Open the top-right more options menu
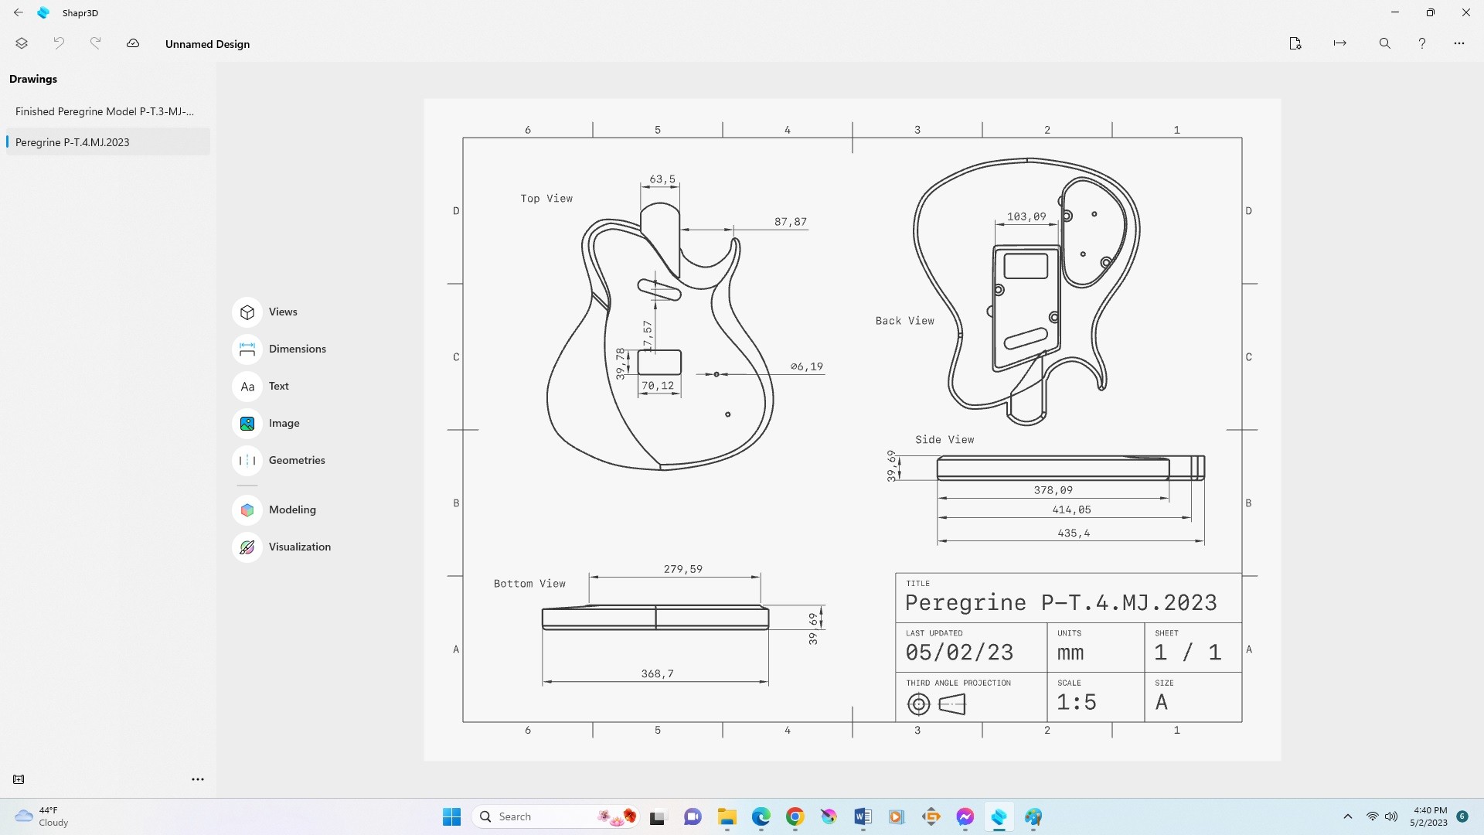The image size is (1484, 835). click(1459, 43)
